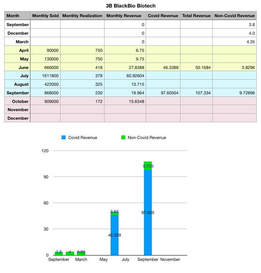
Task: Click the cell showing 50.1684
Action: tap(196, 67)
